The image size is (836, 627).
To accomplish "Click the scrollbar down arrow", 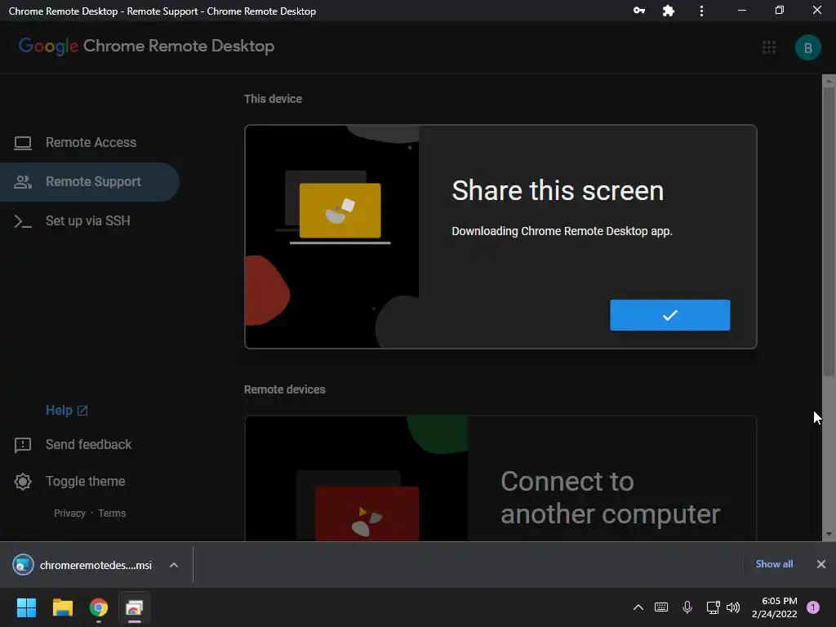I will coord(829,534).
